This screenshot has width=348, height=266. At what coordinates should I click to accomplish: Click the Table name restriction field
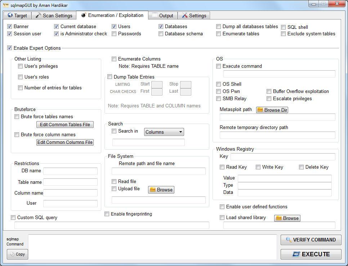[x=70, y=182]
